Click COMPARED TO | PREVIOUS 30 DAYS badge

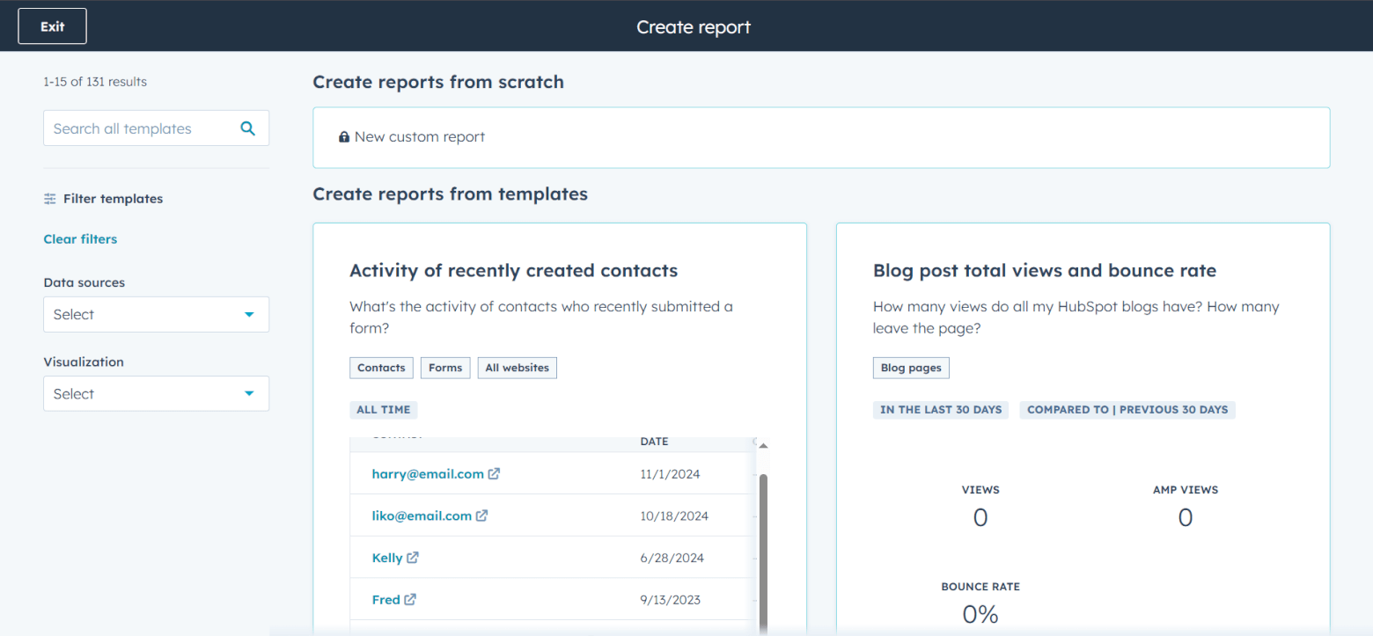(x=1127, y=410)
